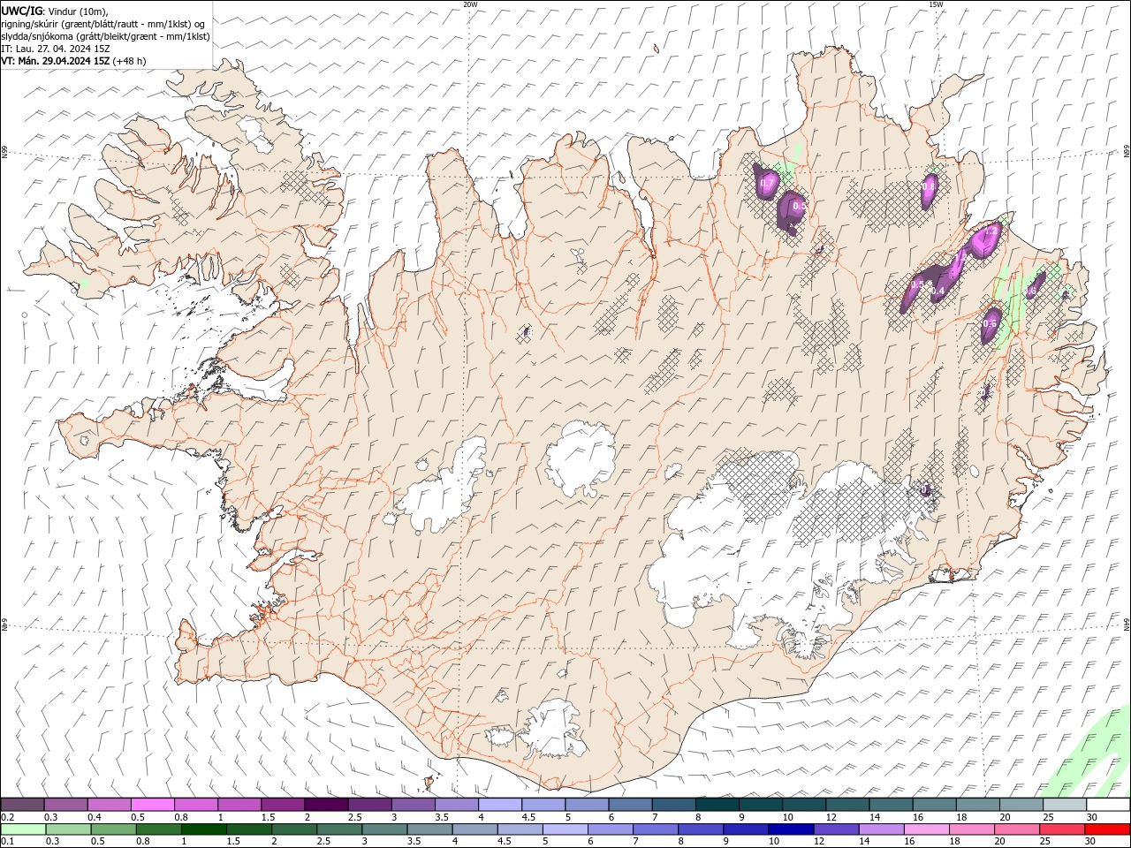
Task: Select the bright pink 0.5 snow legend swatch
Action: click(x=152, y=804)
